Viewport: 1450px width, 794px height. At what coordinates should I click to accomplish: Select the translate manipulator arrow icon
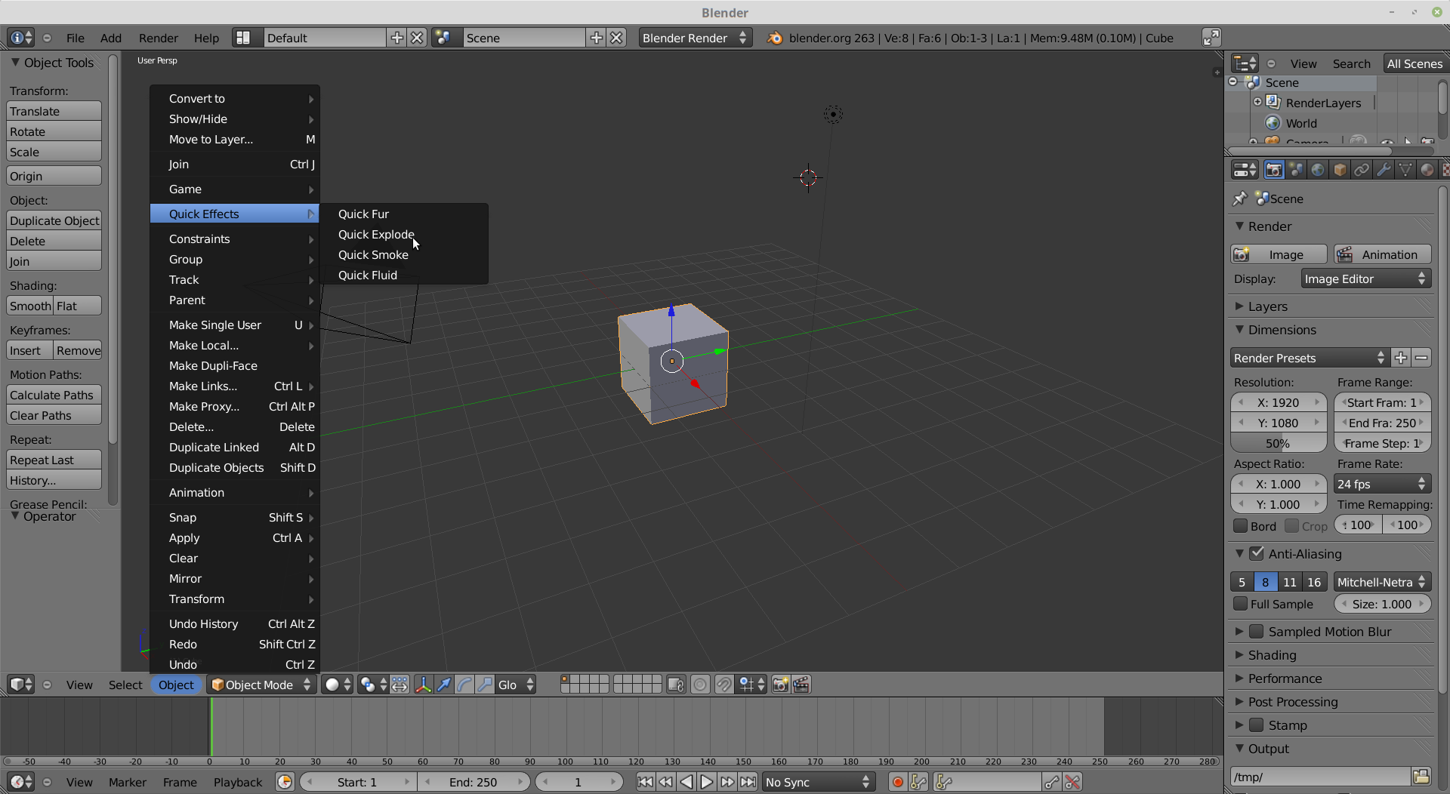[444, 685]
